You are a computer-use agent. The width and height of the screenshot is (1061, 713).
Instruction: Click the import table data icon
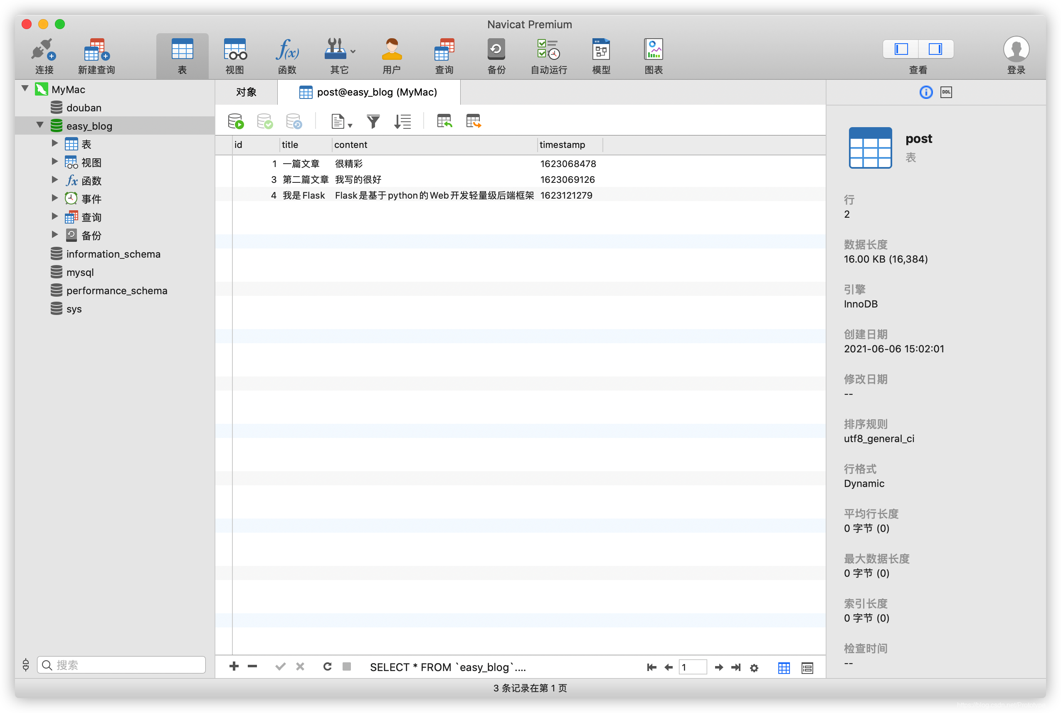[x=444, y=121]
